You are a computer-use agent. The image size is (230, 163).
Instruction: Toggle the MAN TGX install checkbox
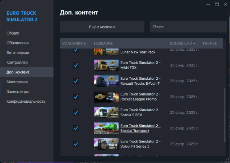tap(76, 65)
